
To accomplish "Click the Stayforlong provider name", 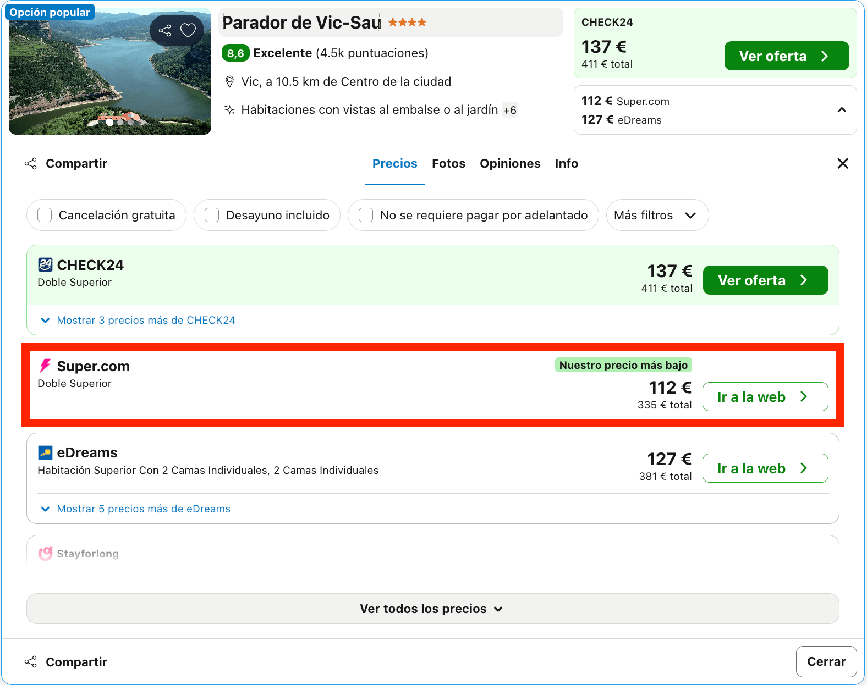I will (88, 554).
